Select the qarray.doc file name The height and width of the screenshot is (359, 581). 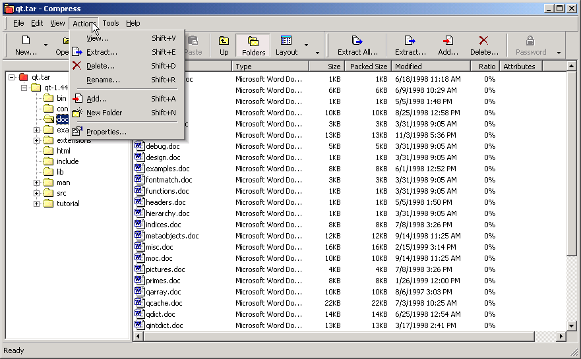pyautogui.click(x=164, y=292)
